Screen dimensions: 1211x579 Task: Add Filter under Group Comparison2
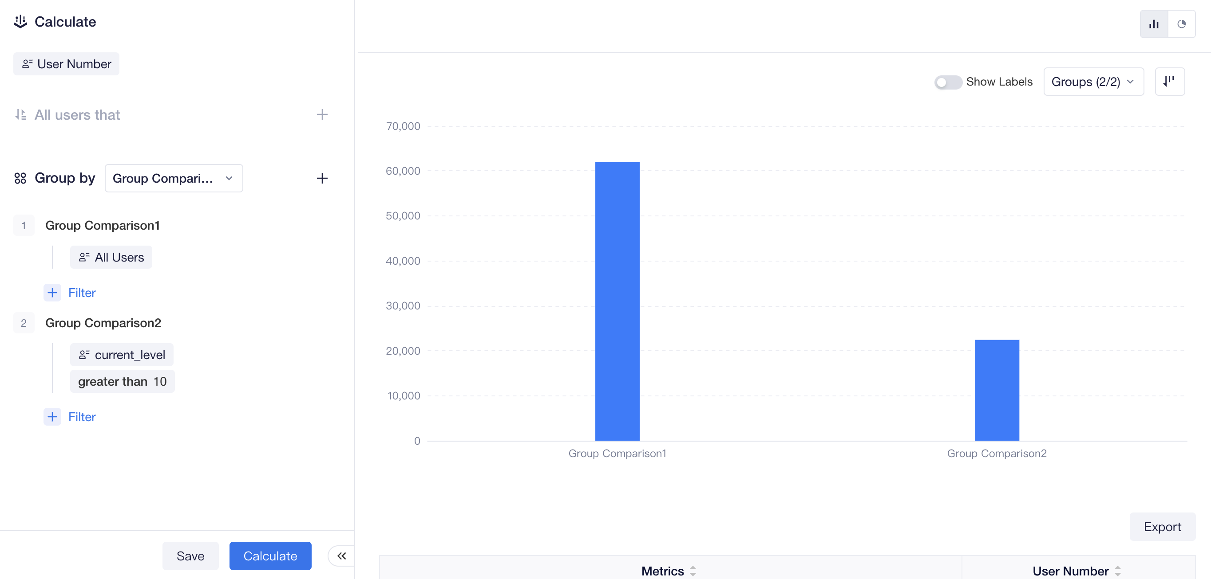[x=70, y=417]
